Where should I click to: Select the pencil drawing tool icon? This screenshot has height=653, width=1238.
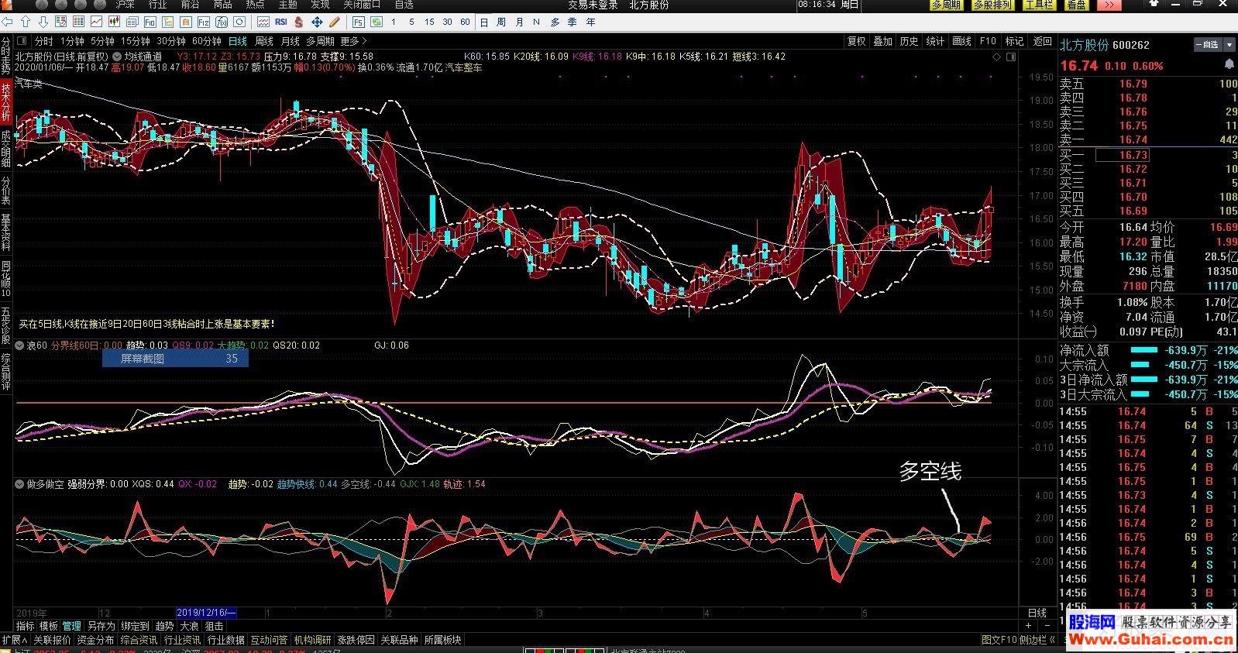(x=334, y=22)
